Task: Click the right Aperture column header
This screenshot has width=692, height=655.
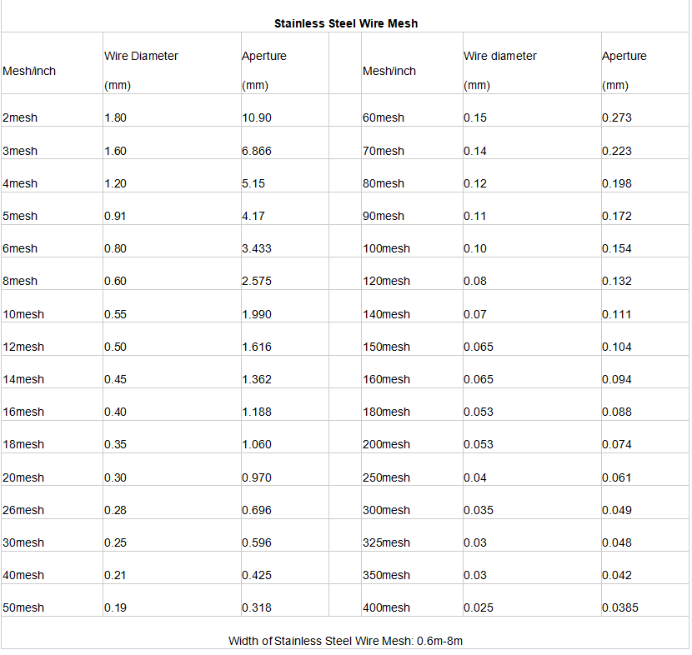Action: tap(624, 56)
